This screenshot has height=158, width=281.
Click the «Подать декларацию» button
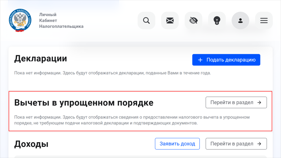click(x=226, y=60)
